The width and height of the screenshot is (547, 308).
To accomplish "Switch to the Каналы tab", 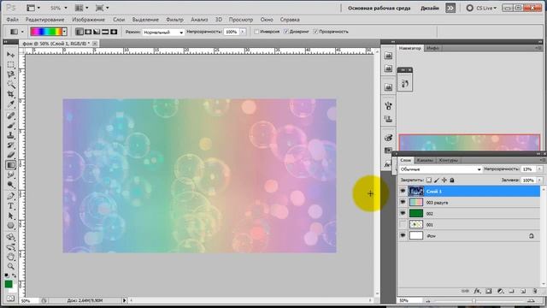I will coord(425,160).
